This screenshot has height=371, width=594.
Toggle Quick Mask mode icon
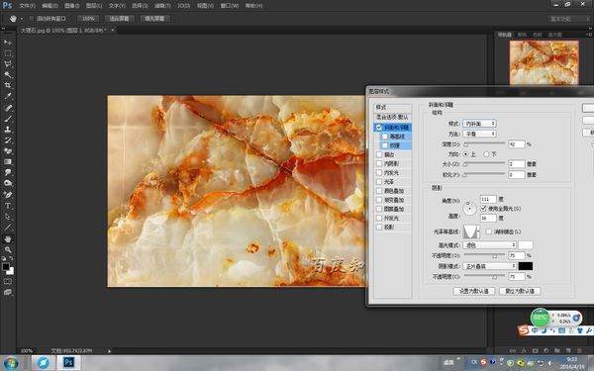tap(8, 282)
